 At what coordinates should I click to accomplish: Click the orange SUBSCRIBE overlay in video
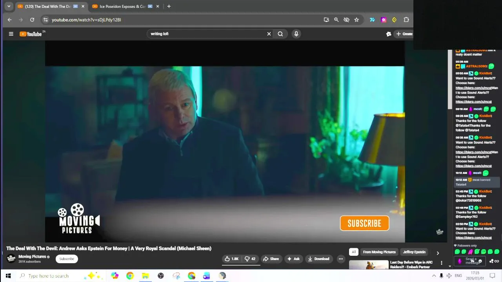(x=364, y=223)
